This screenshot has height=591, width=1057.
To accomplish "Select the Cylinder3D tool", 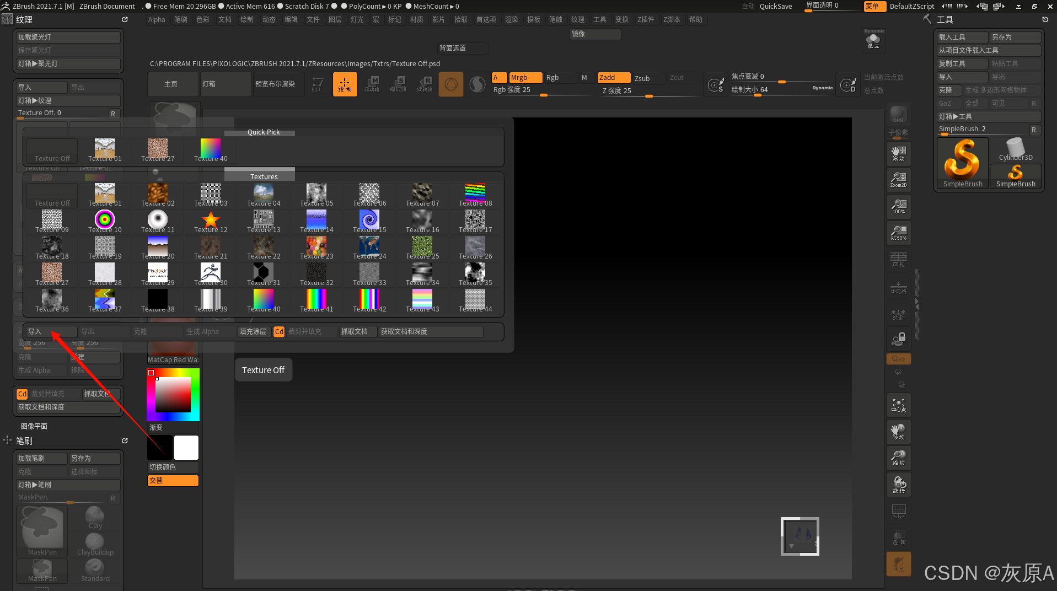I will tap(1016, 150).
